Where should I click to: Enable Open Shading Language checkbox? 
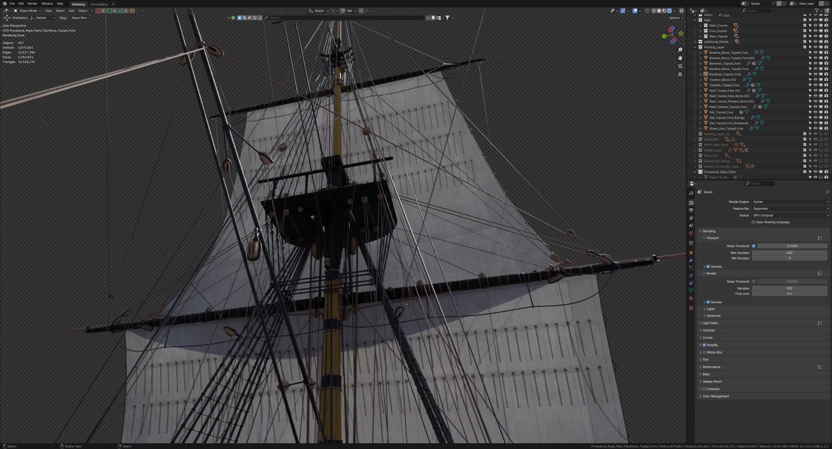[753, 222]
